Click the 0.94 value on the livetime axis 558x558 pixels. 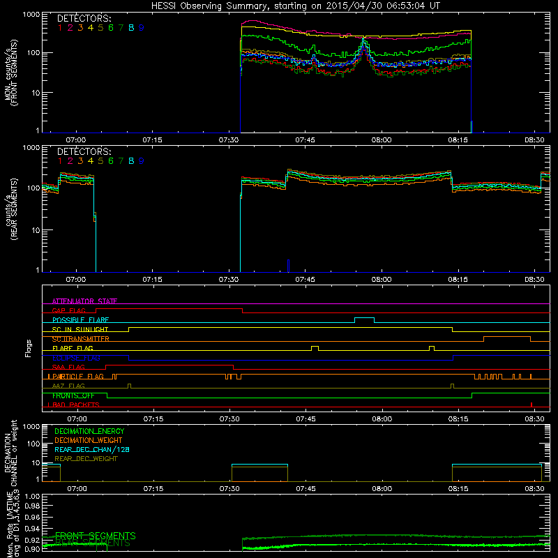(x=32, y=529)
